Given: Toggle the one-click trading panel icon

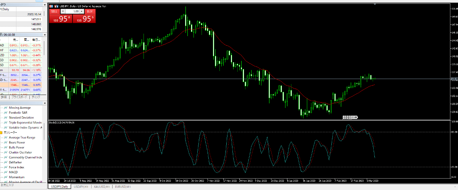Looking at the screenshot, I should point(52,6).
